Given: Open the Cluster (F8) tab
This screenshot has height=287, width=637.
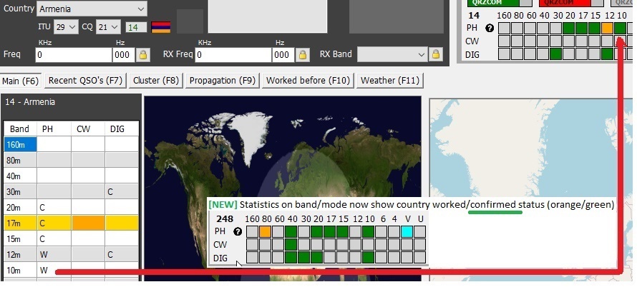Looking at the screenshot, I should click(156, 80).
